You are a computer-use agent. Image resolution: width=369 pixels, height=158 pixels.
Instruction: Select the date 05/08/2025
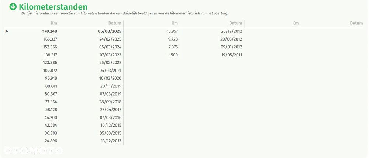tap(110, 31)
